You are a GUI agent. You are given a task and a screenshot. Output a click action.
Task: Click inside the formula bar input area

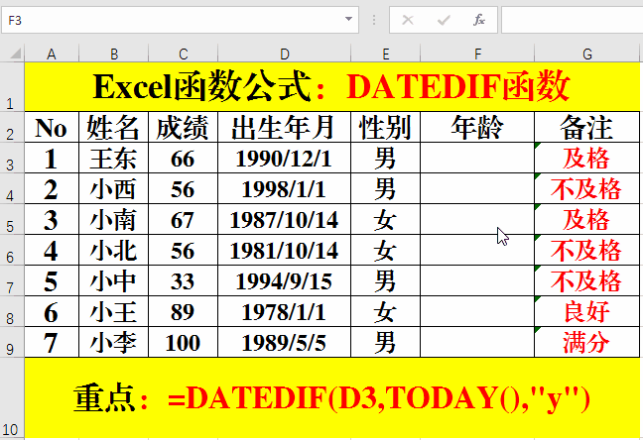coord(573,20)
